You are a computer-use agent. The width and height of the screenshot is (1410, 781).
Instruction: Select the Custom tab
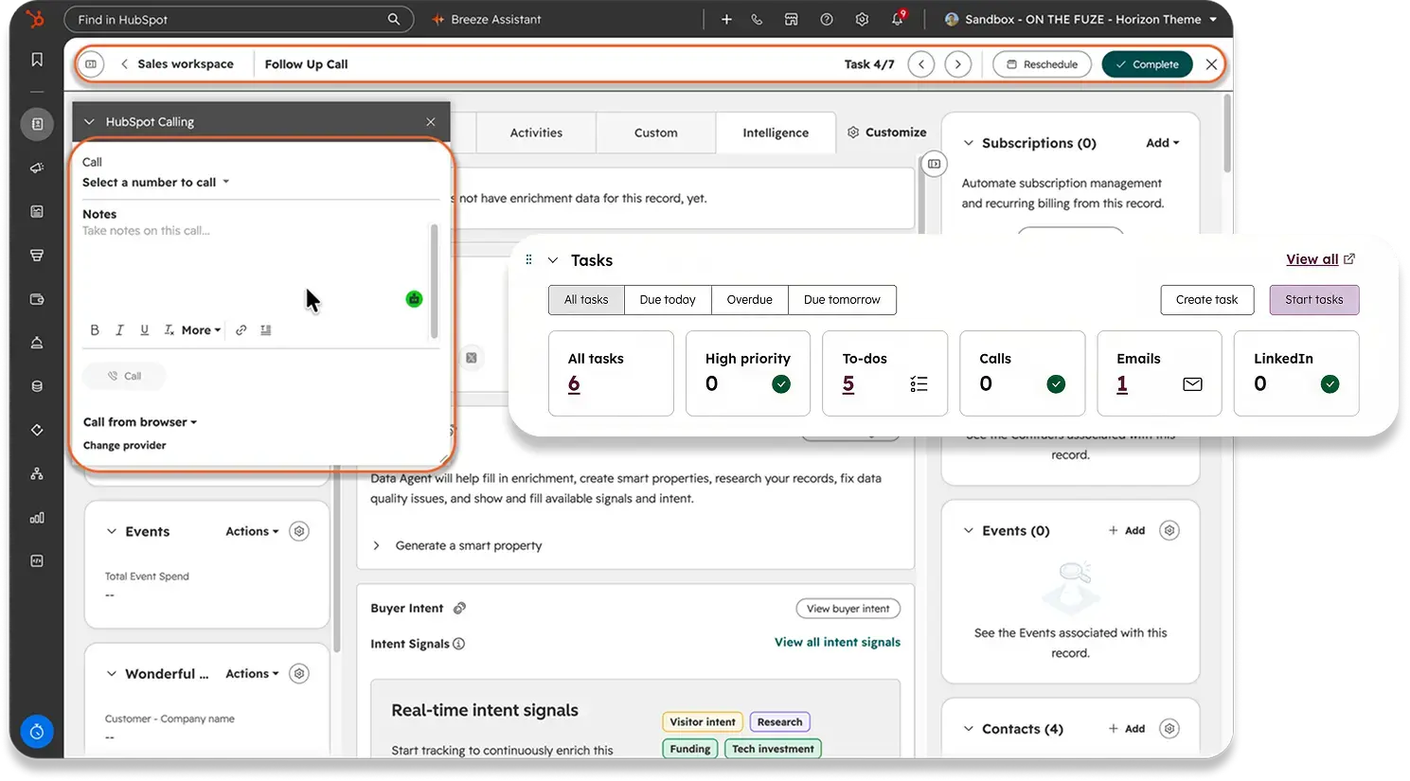[656, 133]
